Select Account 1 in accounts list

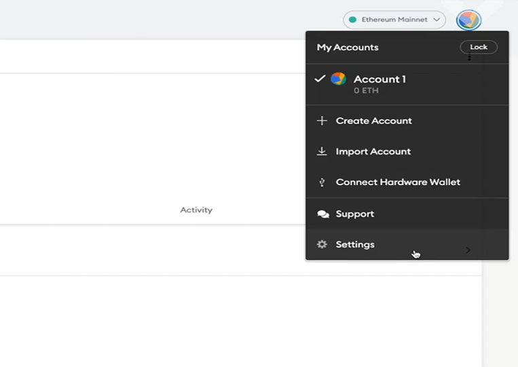click(x=407, y=85)
